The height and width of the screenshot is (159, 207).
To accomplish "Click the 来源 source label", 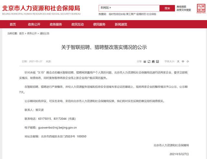I will pos(49,61).
